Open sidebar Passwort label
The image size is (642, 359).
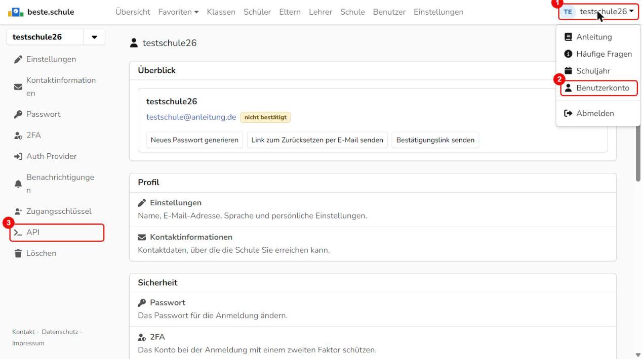pos(44,114)
